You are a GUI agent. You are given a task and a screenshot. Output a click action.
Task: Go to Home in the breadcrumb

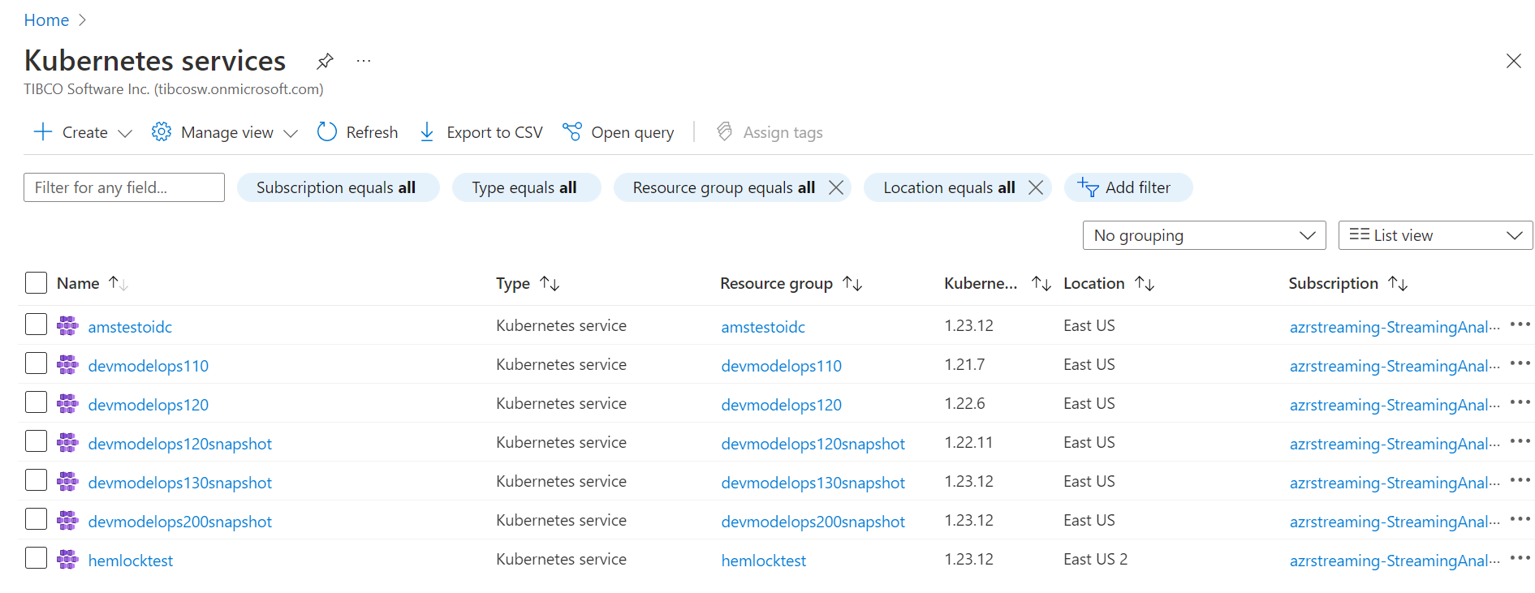click(46, 20)
